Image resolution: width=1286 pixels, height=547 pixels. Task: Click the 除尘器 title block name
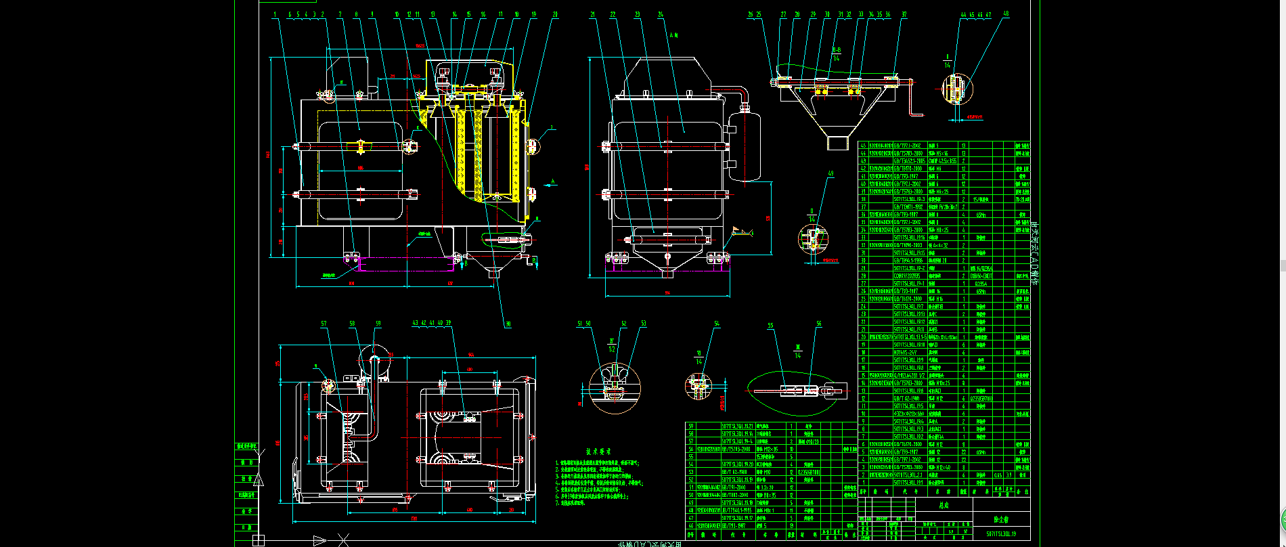point(1001,521)
